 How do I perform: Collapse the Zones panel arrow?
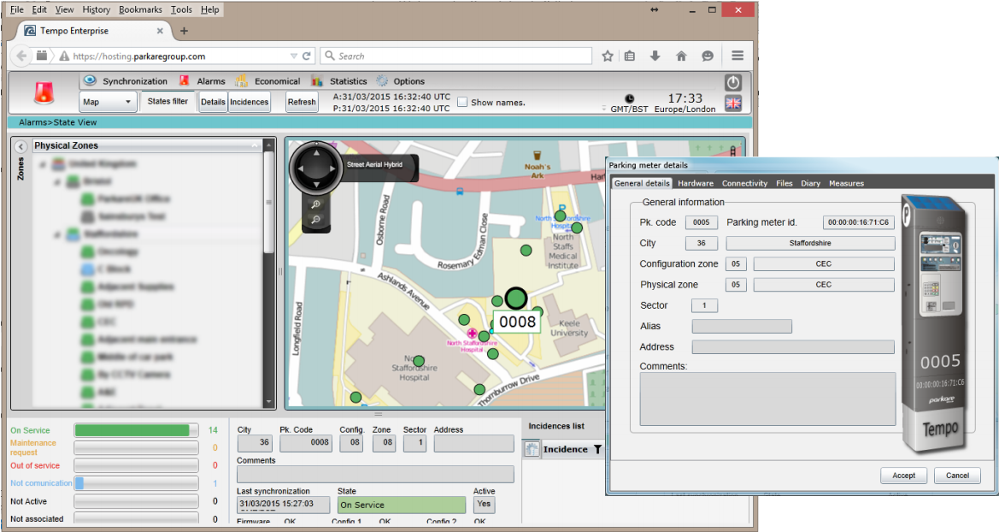(x=21, y=147)
